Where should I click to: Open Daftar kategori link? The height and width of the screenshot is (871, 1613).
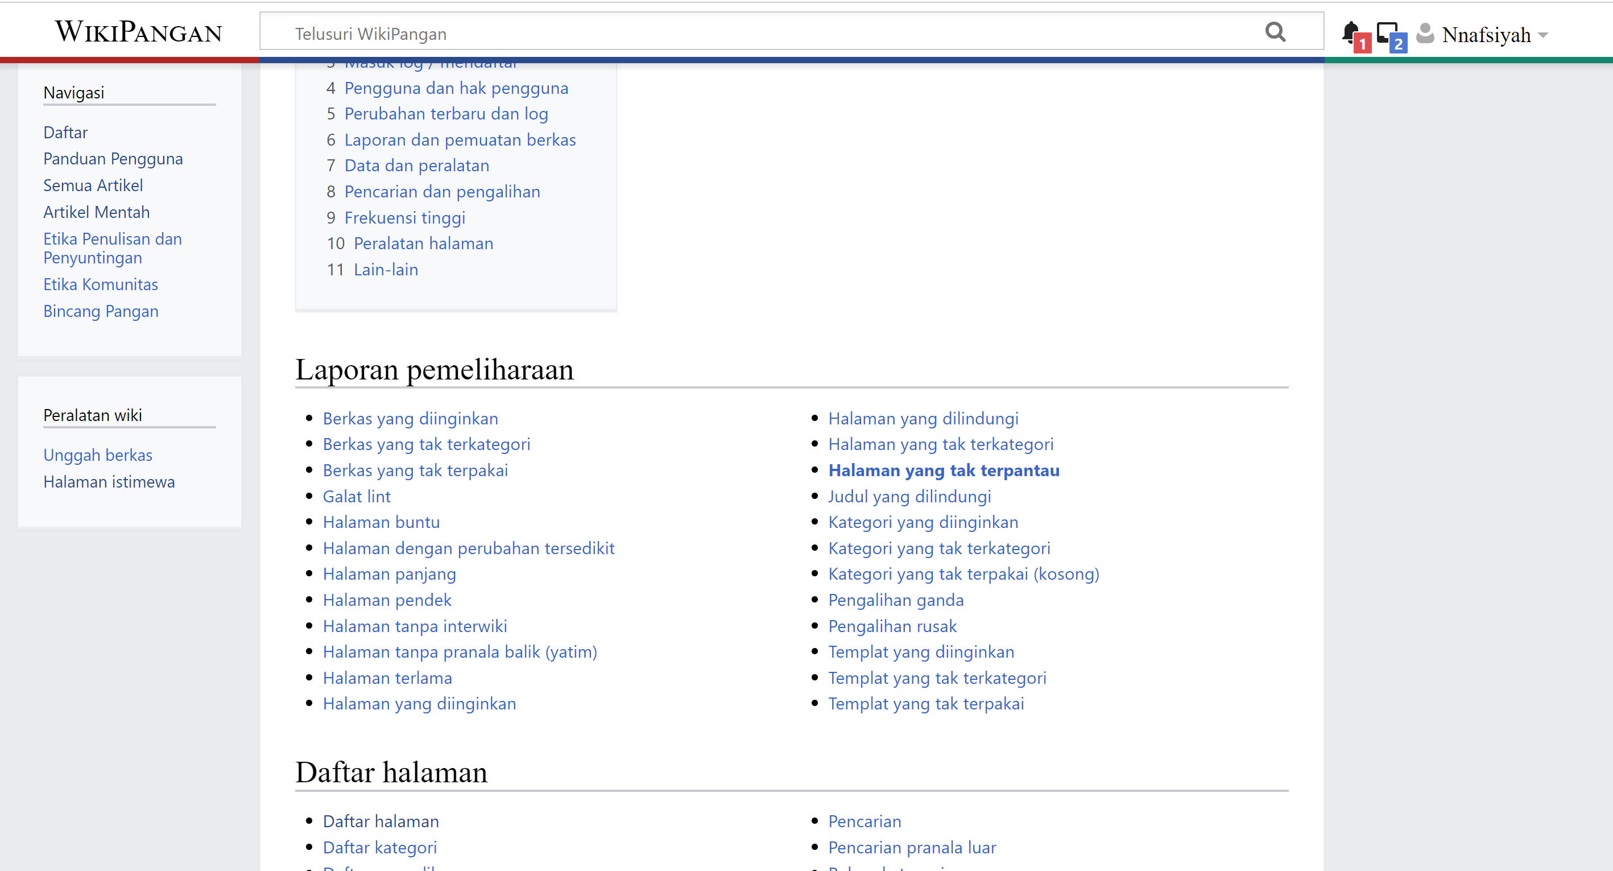[x=379, y=847]
